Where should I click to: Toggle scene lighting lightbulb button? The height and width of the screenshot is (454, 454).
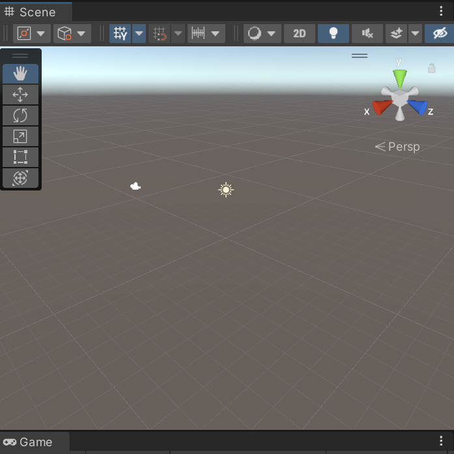pyautogui.click(x=333, y=33)
